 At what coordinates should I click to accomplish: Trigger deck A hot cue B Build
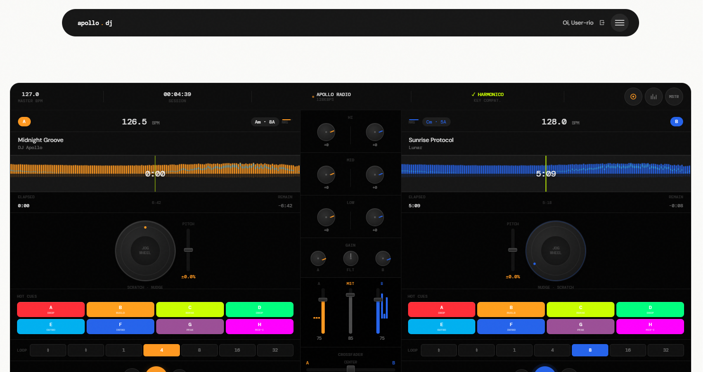coord(120,310)
